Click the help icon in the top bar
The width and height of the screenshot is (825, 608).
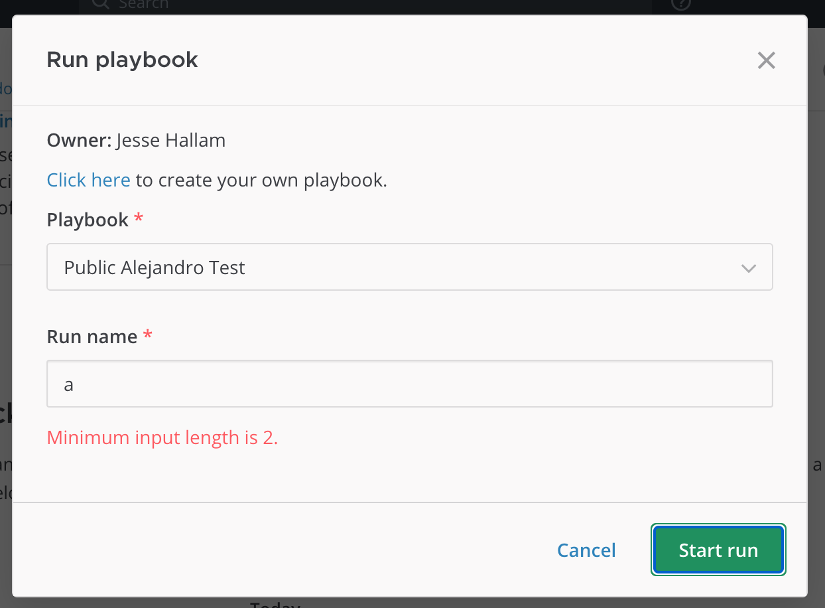pos(681,5)
